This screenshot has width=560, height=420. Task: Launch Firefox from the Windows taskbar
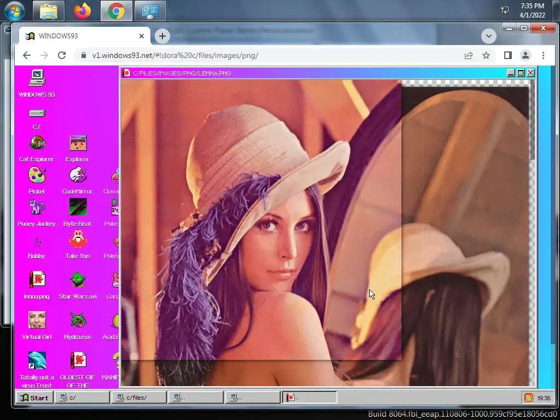(83, 11)
